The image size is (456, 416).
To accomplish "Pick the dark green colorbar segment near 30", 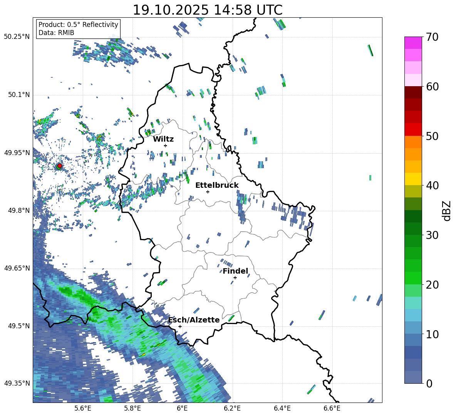I will pos(413,229).
